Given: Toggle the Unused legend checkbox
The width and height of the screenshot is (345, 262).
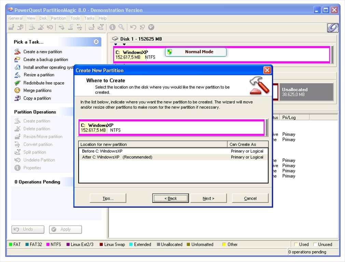Looking at the screenshot, I should pyautogui.click(x=315, y=244).
